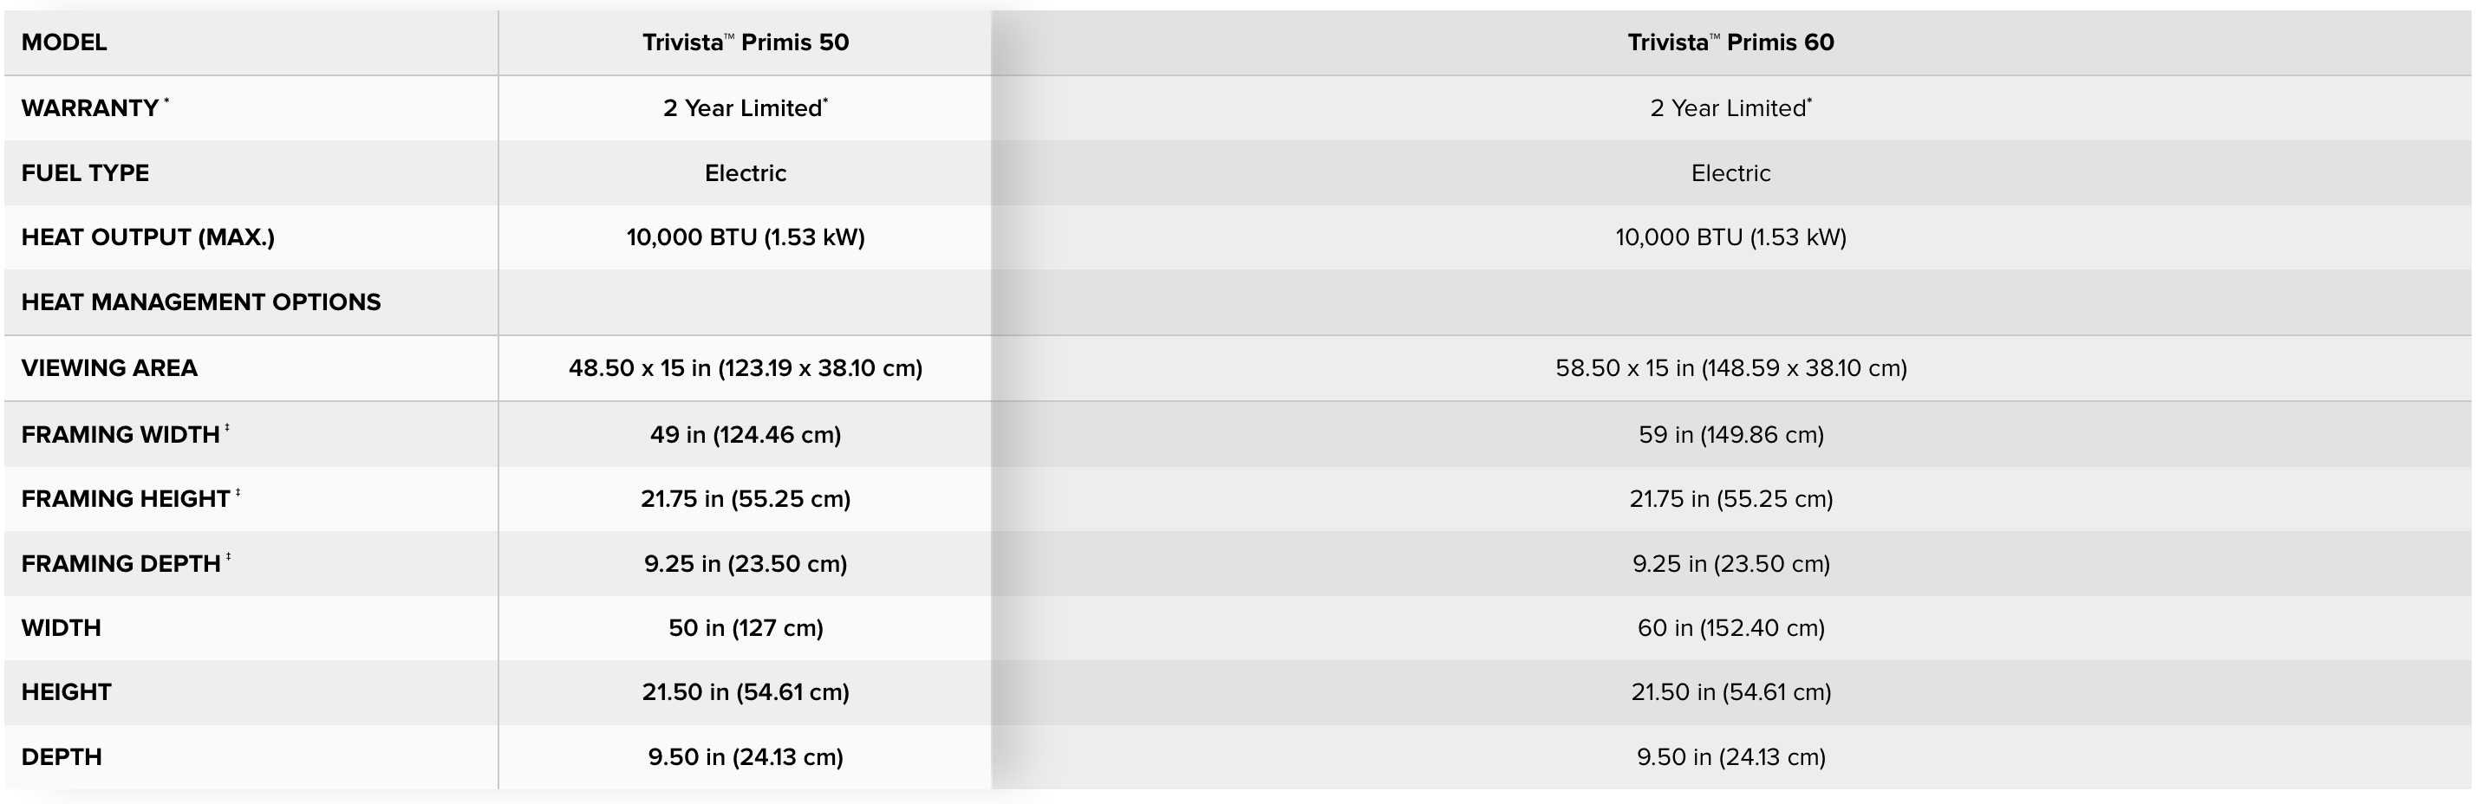Select the Primis 60 Electric fuel type cell
This screenshot has width=2476, height=804.
(1730, 173)
